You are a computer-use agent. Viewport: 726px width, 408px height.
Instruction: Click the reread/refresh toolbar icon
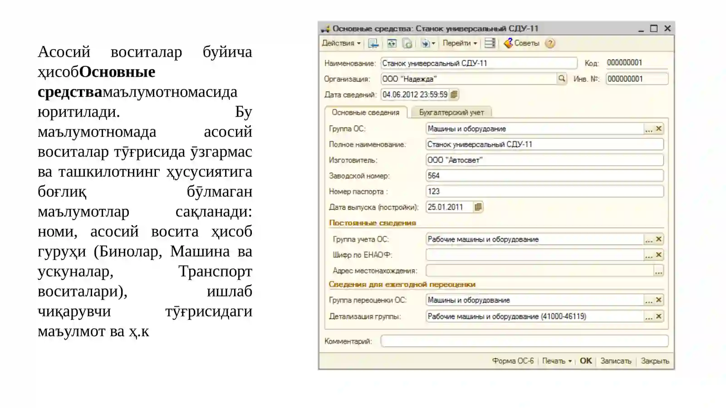[x=392, y=43]
